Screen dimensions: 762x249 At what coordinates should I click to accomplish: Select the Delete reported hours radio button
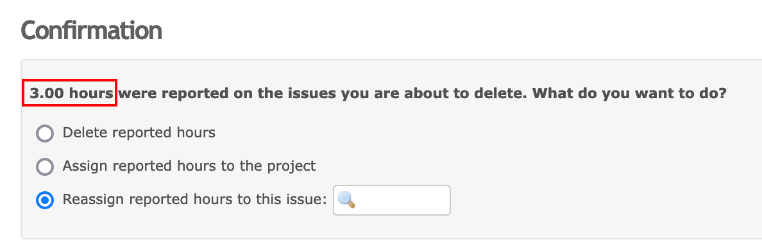pyautogui.click(x=45, y=133)
